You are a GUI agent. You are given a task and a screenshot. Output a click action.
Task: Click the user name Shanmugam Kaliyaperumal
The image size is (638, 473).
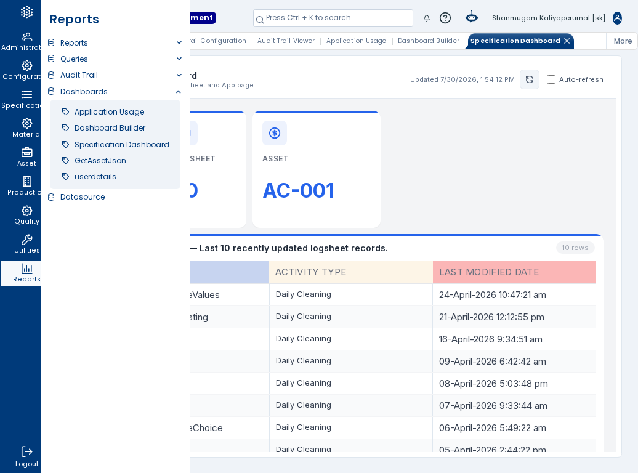pos(549,18)
